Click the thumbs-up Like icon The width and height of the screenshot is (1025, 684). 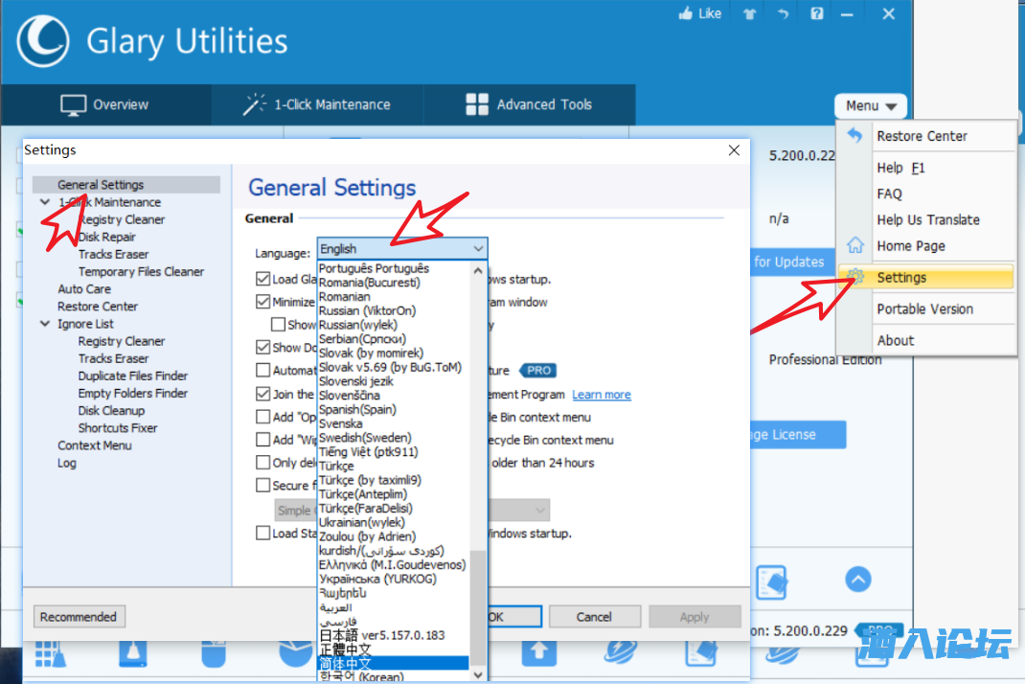[x=686, y=13]
